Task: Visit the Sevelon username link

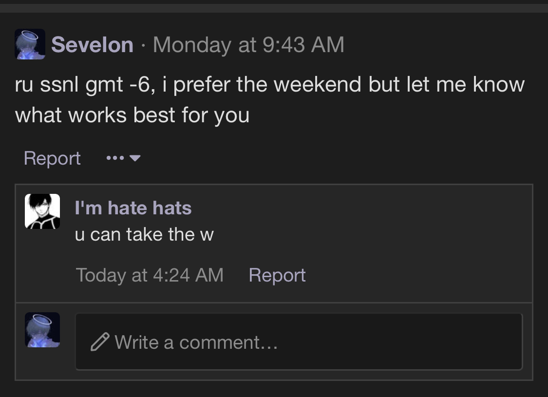Action: (x=92, y=45)
